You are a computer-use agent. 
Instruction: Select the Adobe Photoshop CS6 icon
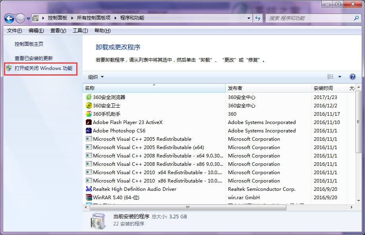coord(89,130)
